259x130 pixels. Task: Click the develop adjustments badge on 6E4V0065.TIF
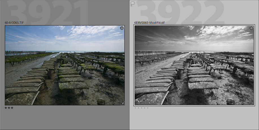[x=122, y=103]
